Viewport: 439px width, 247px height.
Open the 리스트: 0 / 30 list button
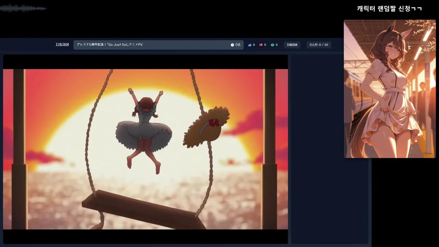click(x=319, y=45)
